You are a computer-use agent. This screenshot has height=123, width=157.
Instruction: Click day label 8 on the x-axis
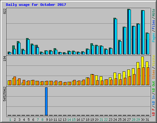[x=42, y=120]
